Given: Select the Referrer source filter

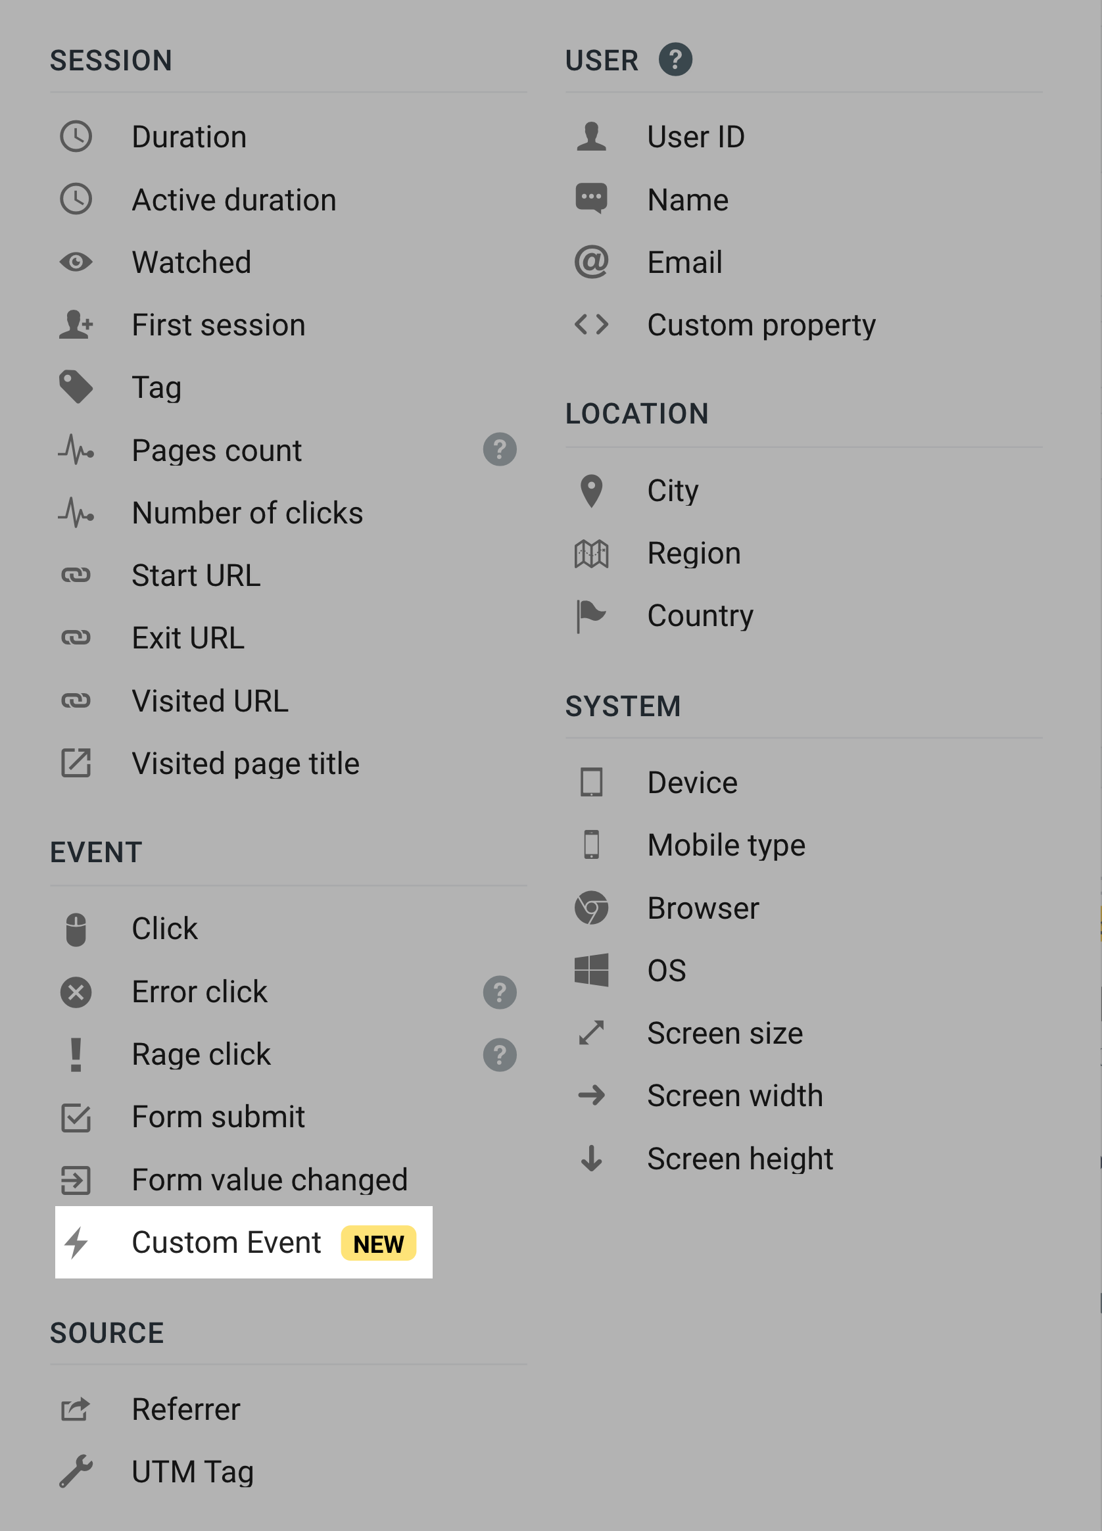Looking at the screenshot, I should pyautogui.click(x=186, y=1409).
